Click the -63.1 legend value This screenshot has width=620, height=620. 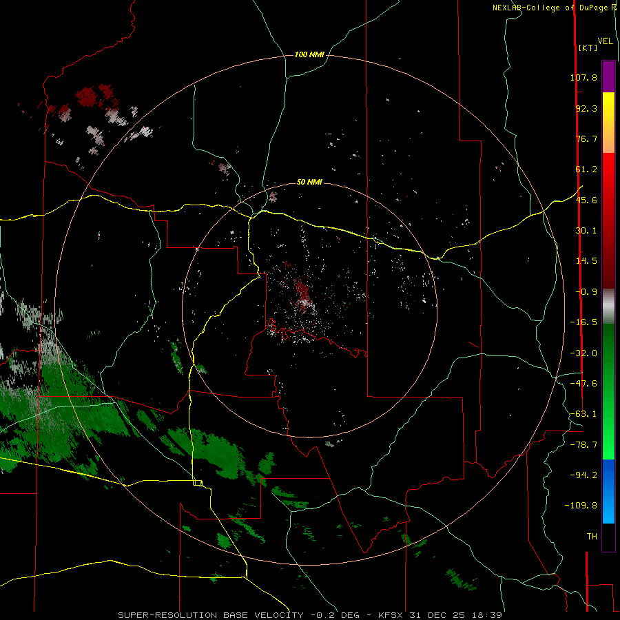tap(583, 414)
